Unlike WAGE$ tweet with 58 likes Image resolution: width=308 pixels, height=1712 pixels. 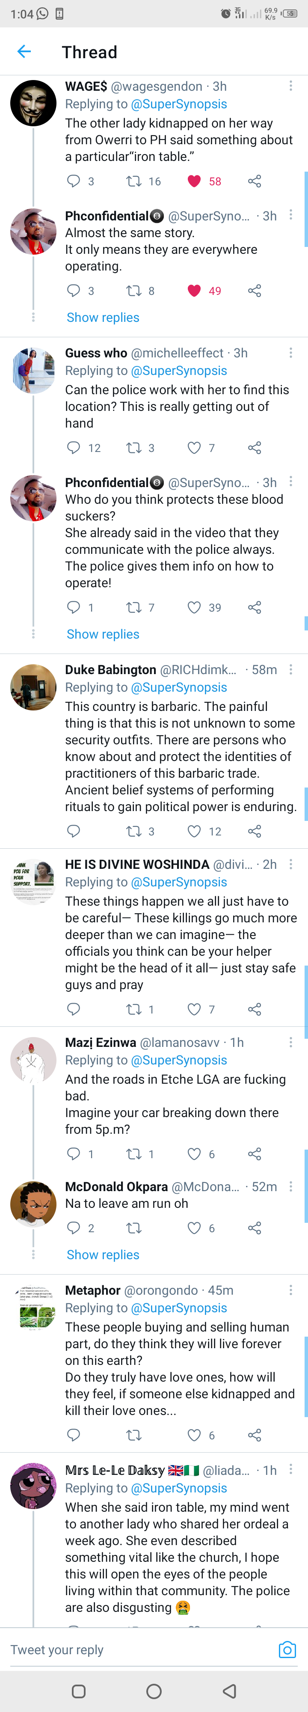coord(194,181)
